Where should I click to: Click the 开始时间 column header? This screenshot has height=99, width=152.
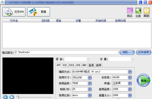(x=104, y=21)
